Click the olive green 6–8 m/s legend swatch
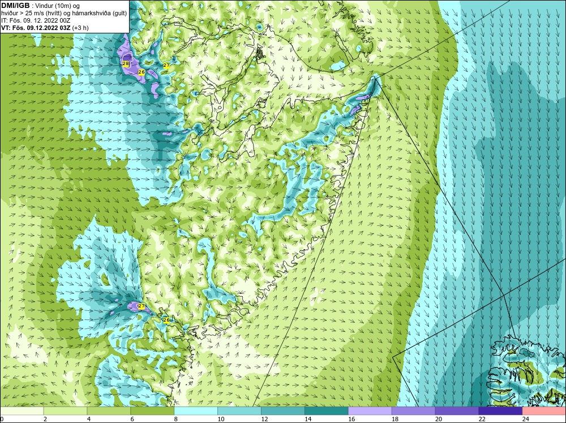Image resolution: width=566 pixels, height=423 pixels. 152,411
